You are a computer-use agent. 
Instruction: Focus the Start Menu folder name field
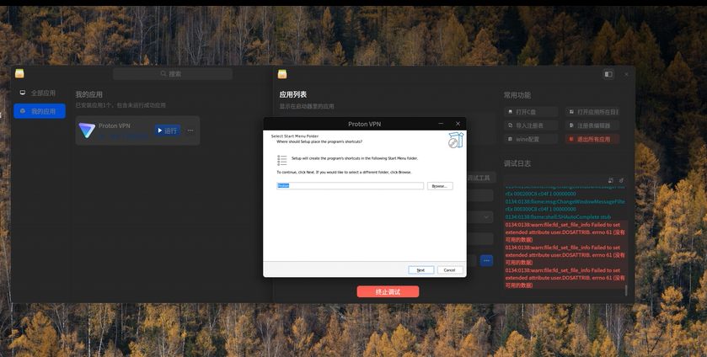click(350, 186)
